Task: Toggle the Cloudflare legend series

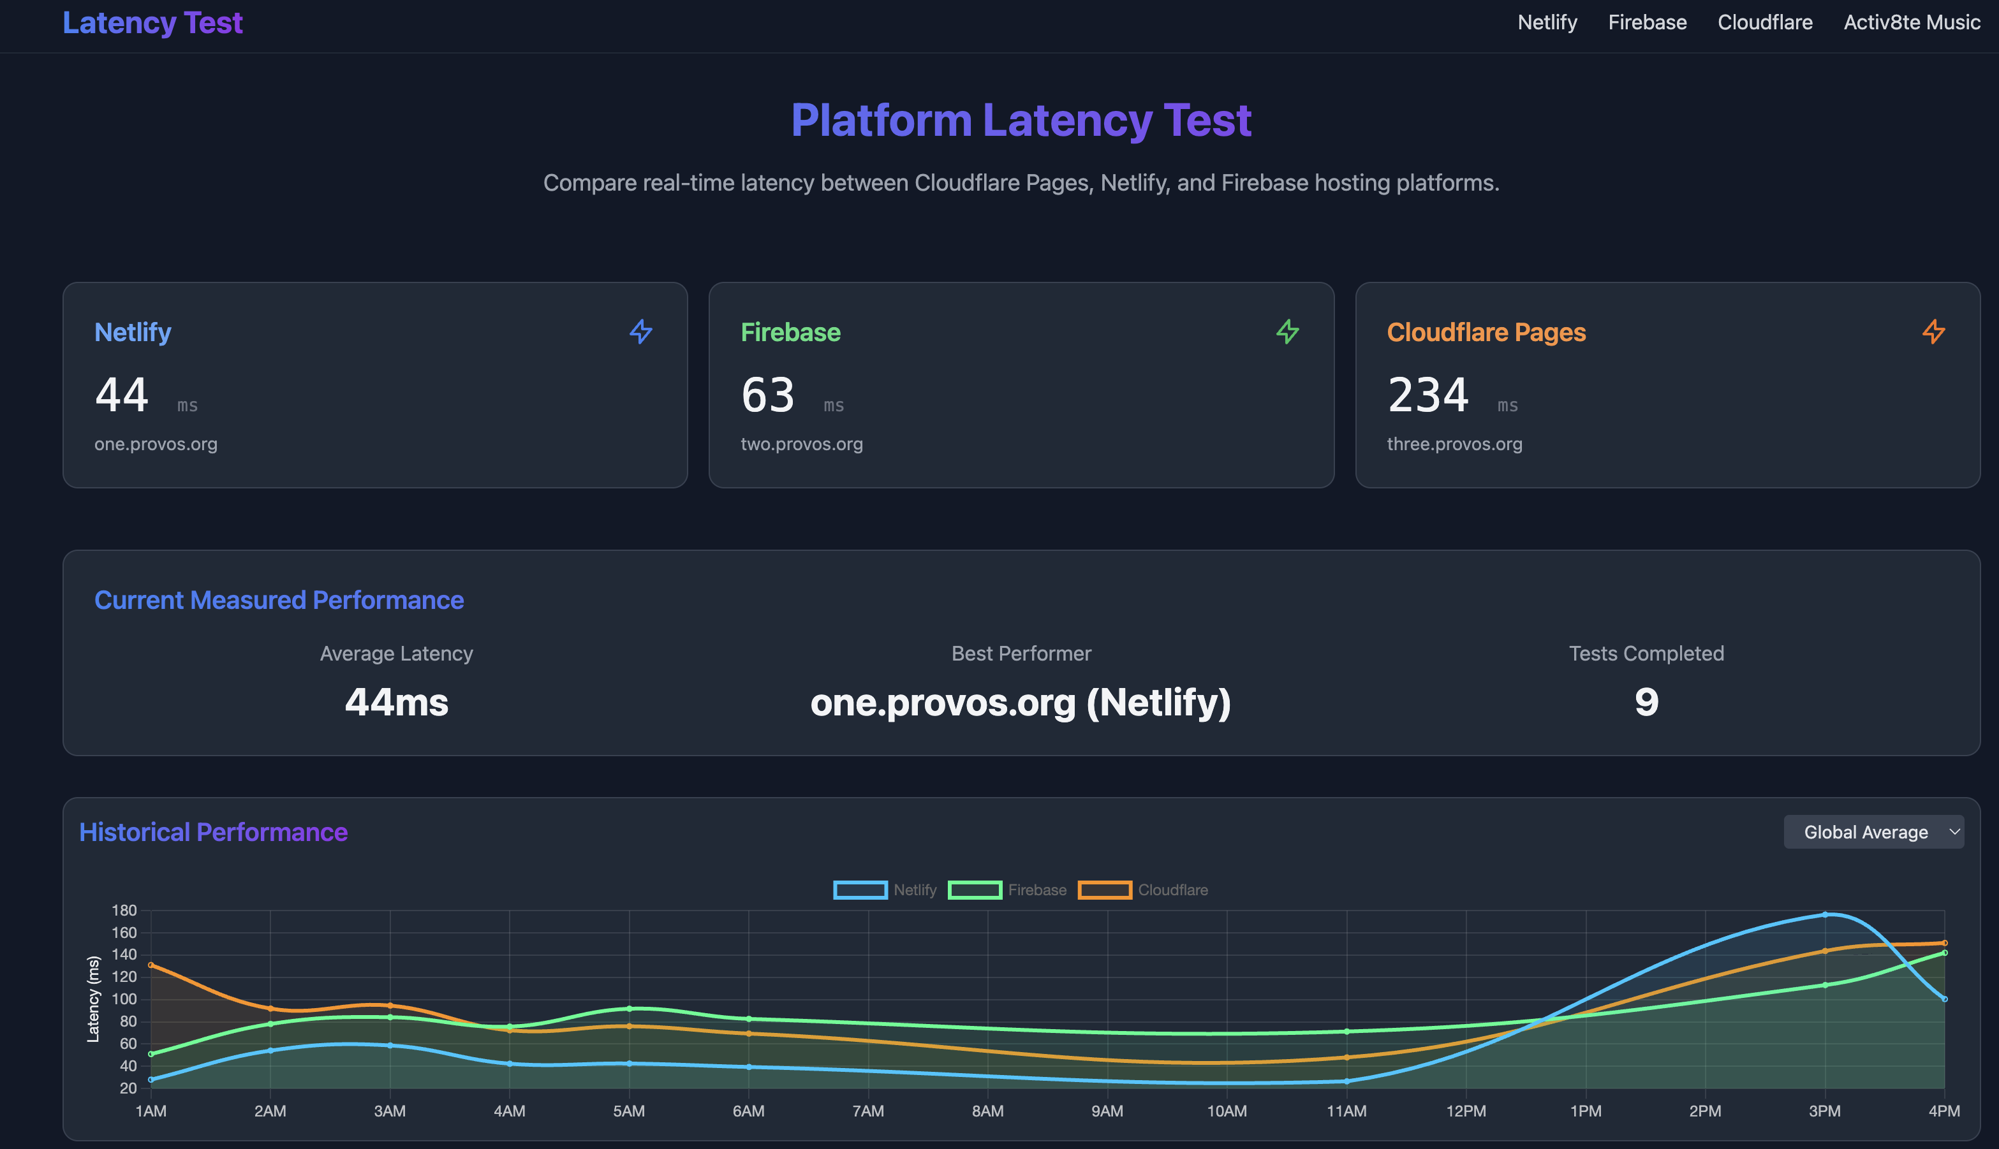Action: tap(1143, 889)
